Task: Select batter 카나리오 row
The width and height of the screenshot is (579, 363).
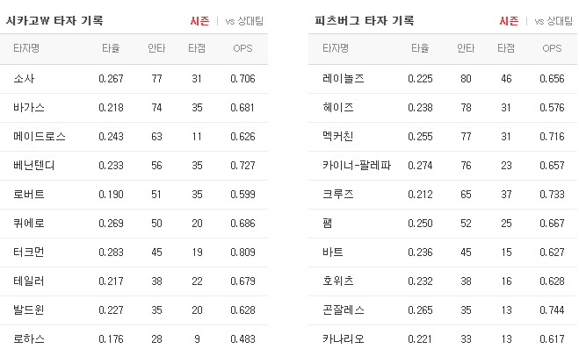Action: [443, 339]
